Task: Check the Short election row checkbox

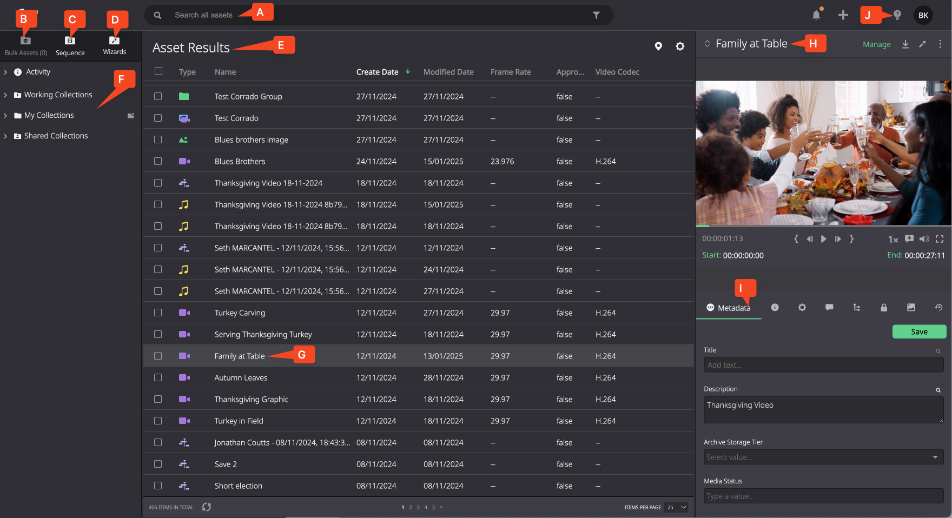Action: coord(158,486)
